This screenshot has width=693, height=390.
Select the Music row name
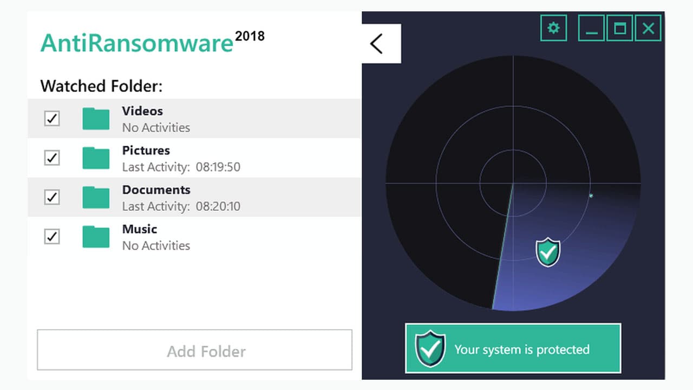coord(140,229)
